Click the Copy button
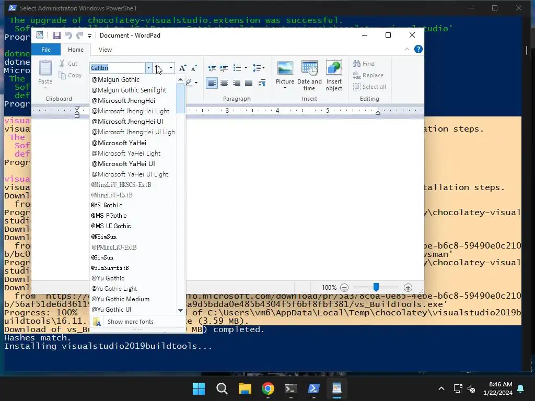Viewport: 535px width, 401px height. point(69,75)
